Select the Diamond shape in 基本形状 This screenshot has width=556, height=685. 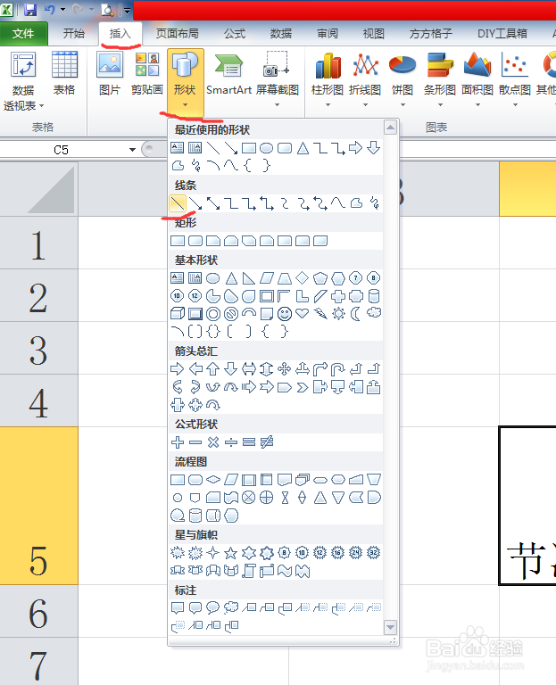point(303,278)
